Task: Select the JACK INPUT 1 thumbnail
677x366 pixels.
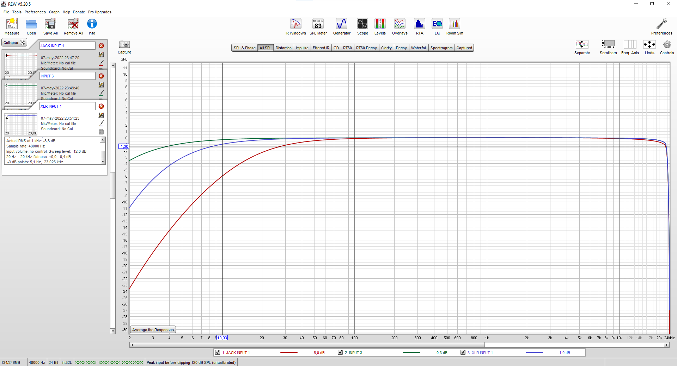Action: click(21, 64)
